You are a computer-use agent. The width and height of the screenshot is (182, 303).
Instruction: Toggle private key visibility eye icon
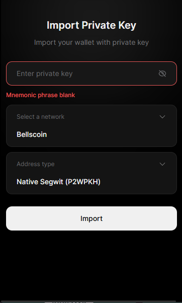pos(162,73)
